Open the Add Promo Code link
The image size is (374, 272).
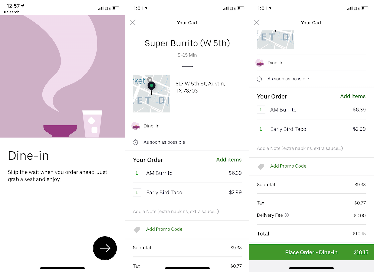tap(164, 229)
